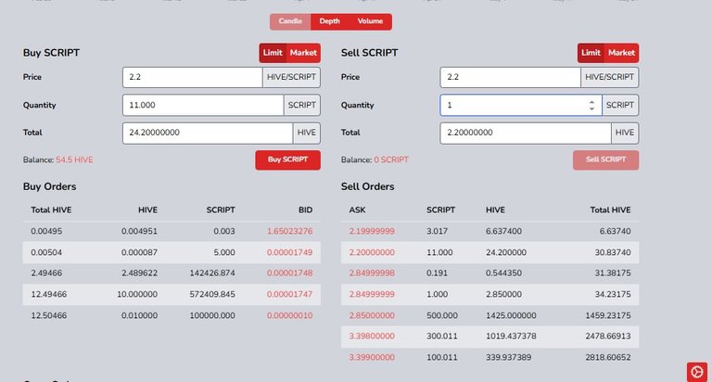Click Sell Orders SCRIPT column header
The height and width of the screenshot is (382, 712).
tap(440, 210)
